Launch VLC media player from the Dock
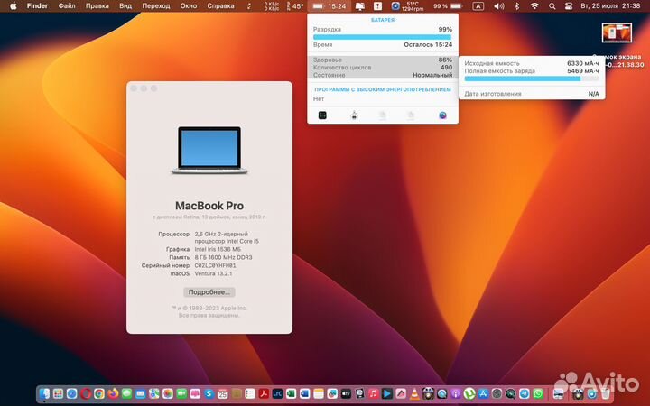Screen dimensions: 650x406 coord(414,393)
